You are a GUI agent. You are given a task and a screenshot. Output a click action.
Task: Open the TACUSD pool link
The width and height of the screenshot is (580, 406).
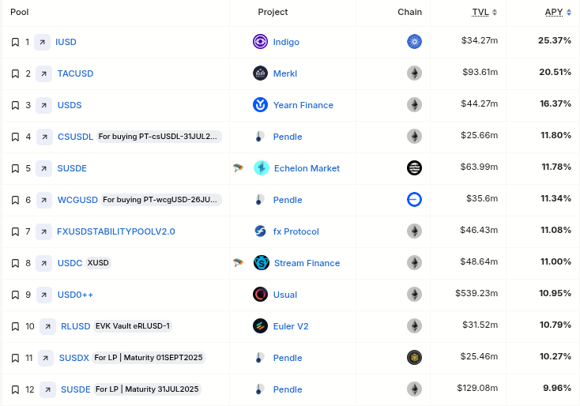pos(75,73)
